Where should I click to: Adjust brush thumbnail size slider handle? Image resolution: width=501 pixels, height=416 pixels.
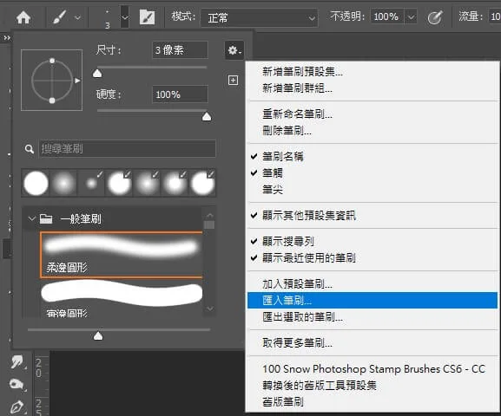coord(98,336)
